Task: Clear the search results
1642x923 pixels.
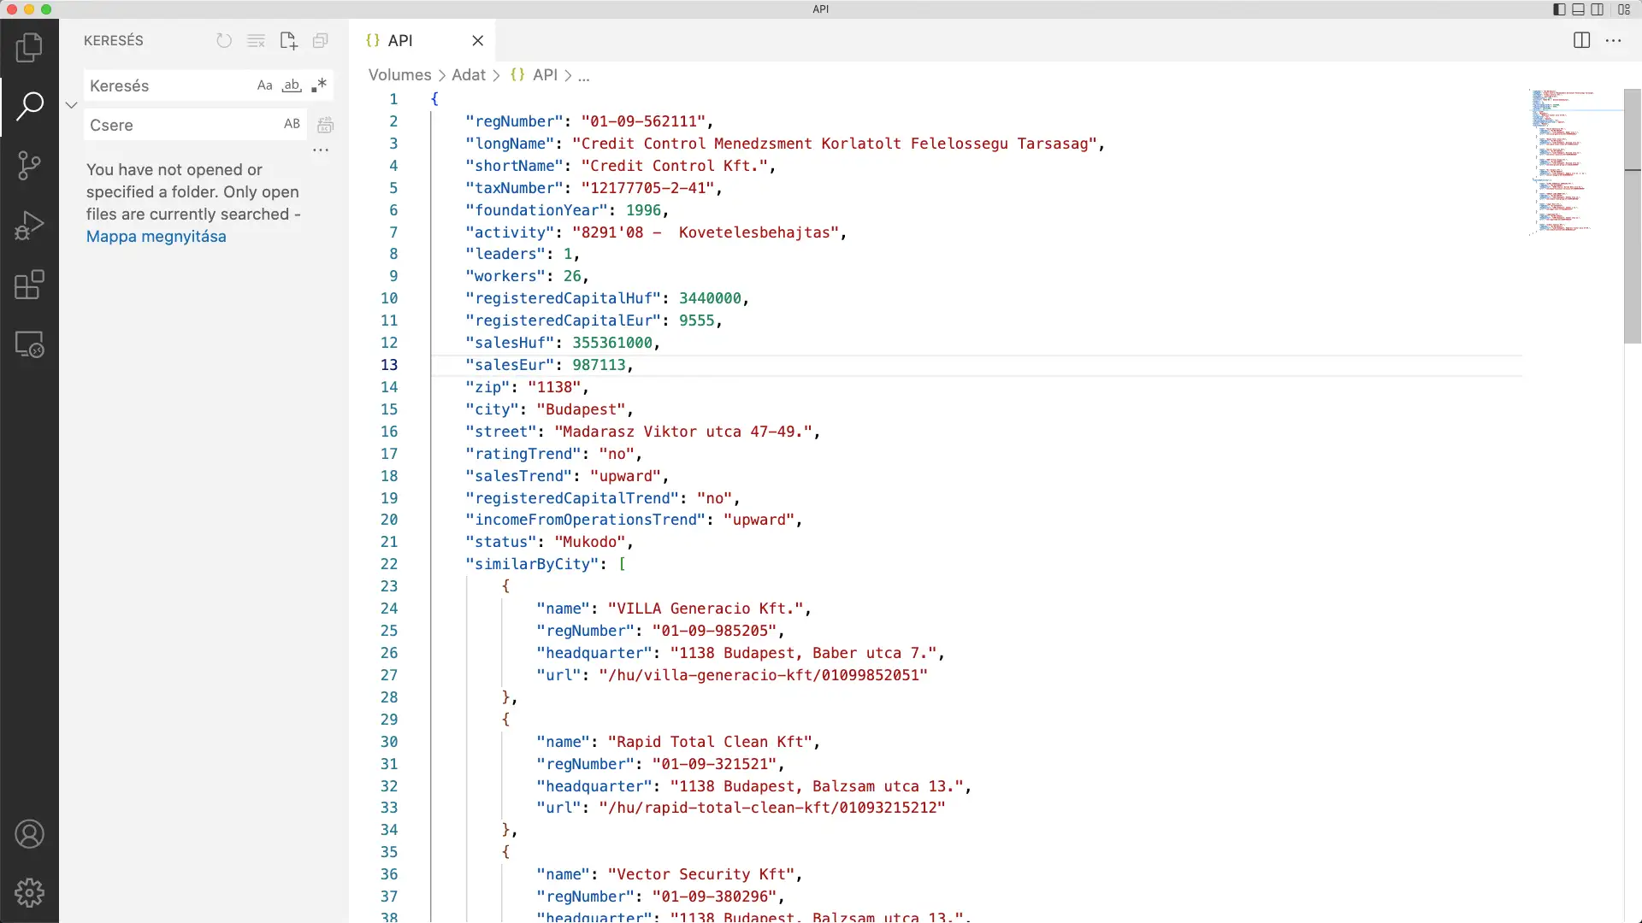Action: click(x=257, y=40)
